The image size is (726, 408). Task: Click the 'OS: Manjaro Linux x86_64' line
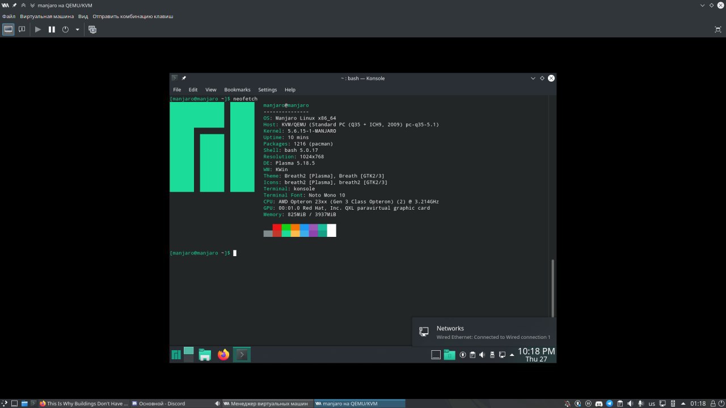click(x=299, y=118)
